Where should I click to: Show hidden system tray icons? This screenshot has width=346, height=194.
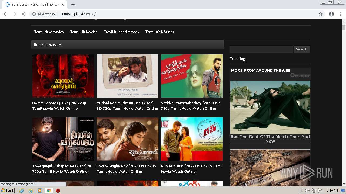tap(302, 190)
